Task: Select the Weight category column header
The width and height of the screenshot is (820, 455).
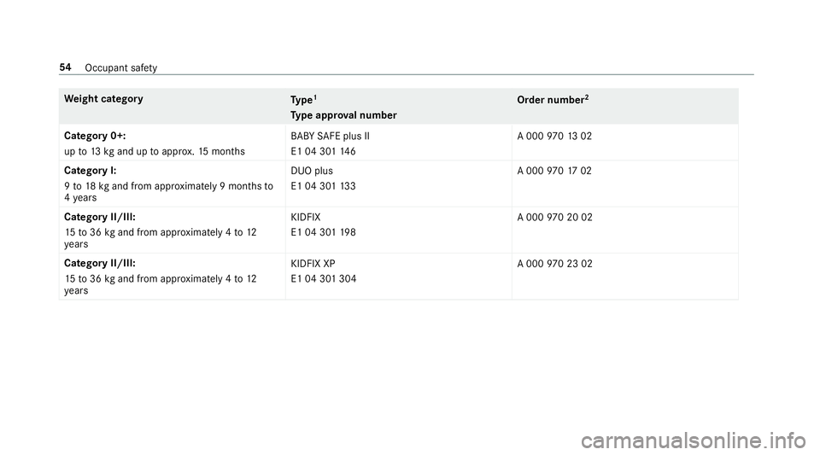Action: [104, 99]
